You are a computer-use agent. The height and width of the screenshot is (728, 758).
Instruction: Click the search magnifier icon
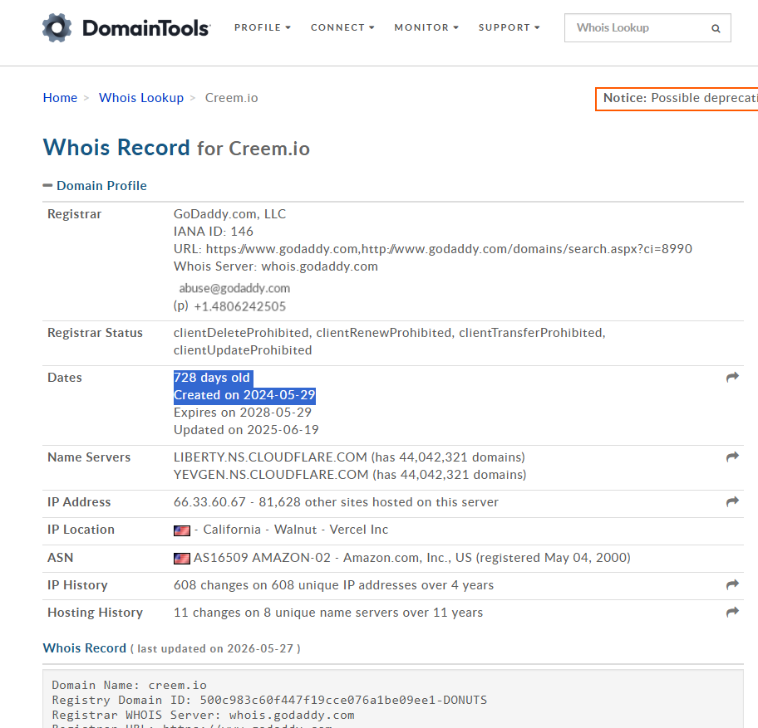click(x=716, y=28)
